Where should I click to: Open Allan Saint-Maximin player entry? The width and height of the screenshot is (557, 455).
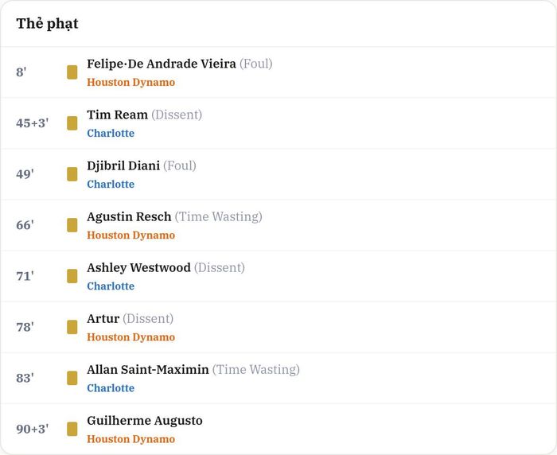(x=148, y=369)
